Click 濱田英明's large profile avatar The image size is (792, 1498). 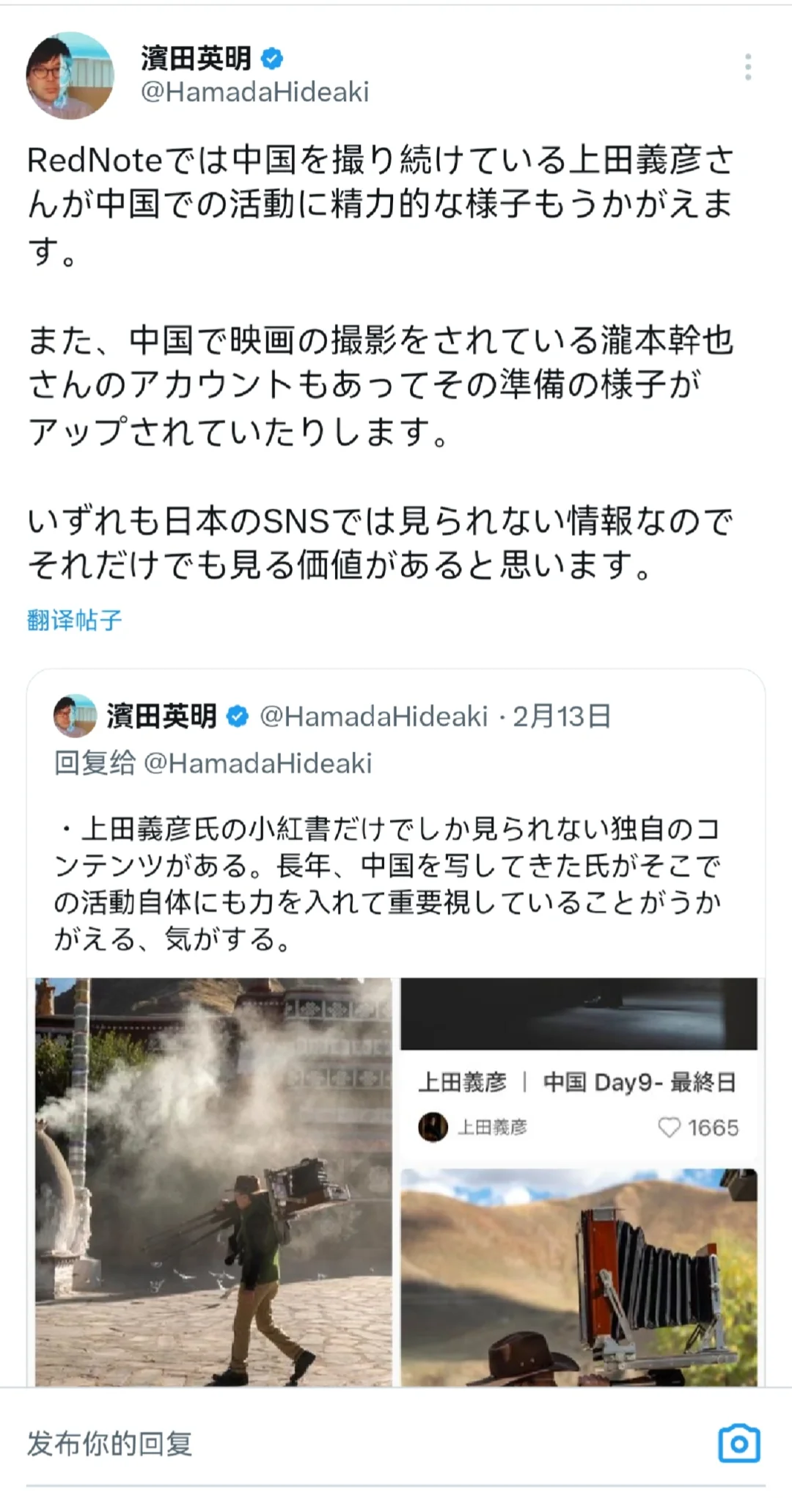tap(70, 76)
